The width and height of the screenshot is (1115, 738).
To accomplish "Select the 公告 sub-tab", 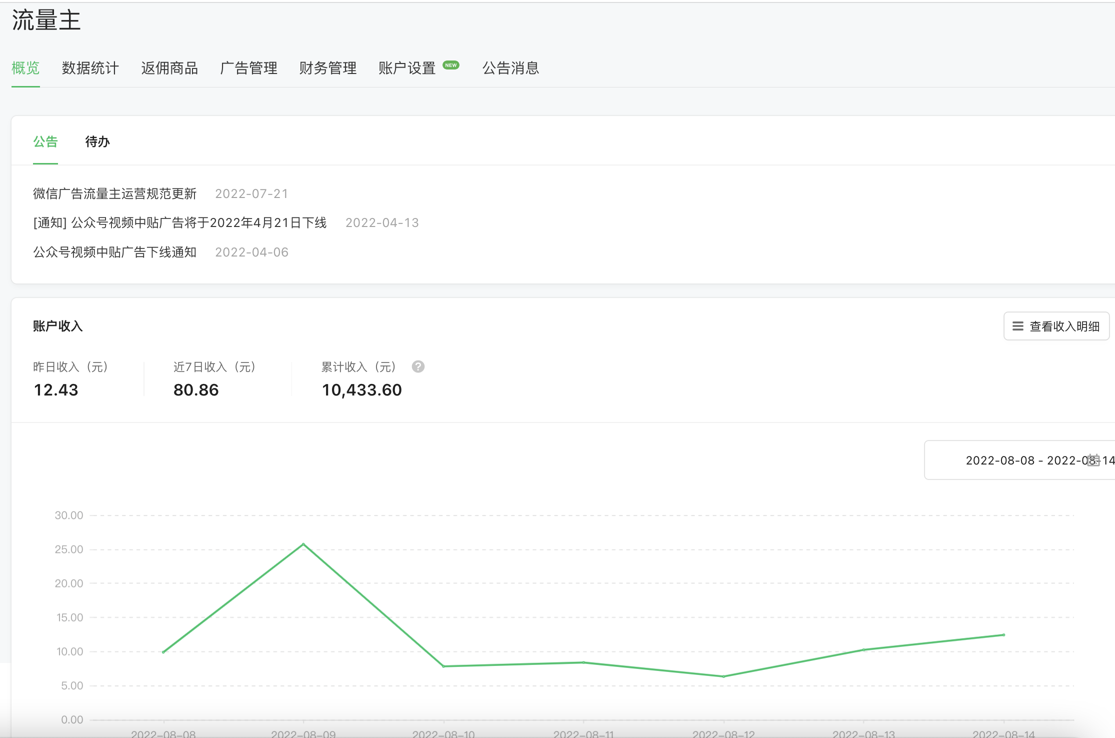I will (x=45, y=141).
